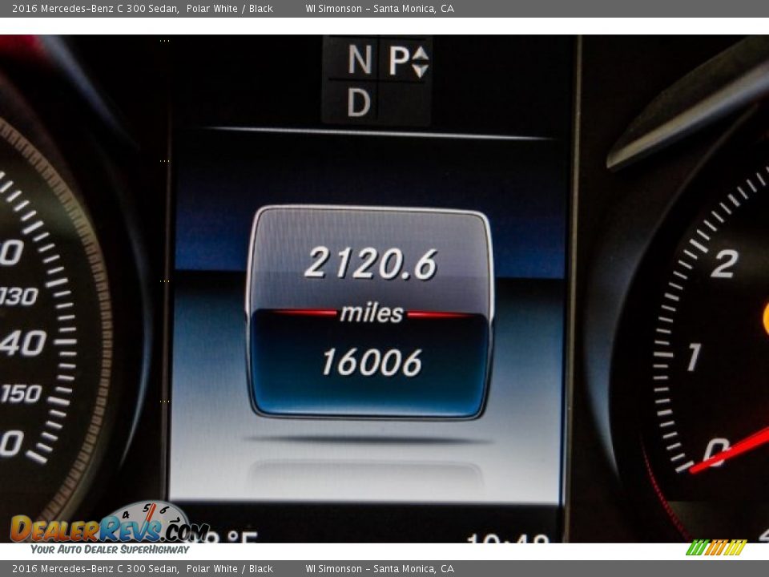
Task: Toggle the down arrow beside the P gear
Action: pos(421,68)
